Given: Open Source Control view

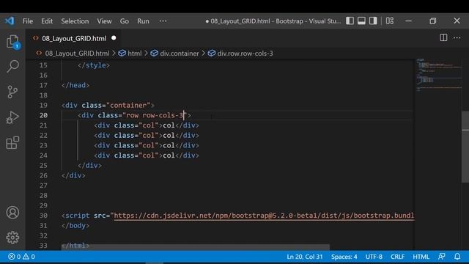Looking at the screenshot, I should pos(12,92).
